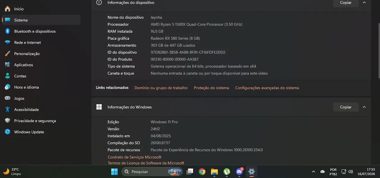Click the Privacidade e segurança shield icon
Screen dimensions: 380x178
[x=8, y=121]
